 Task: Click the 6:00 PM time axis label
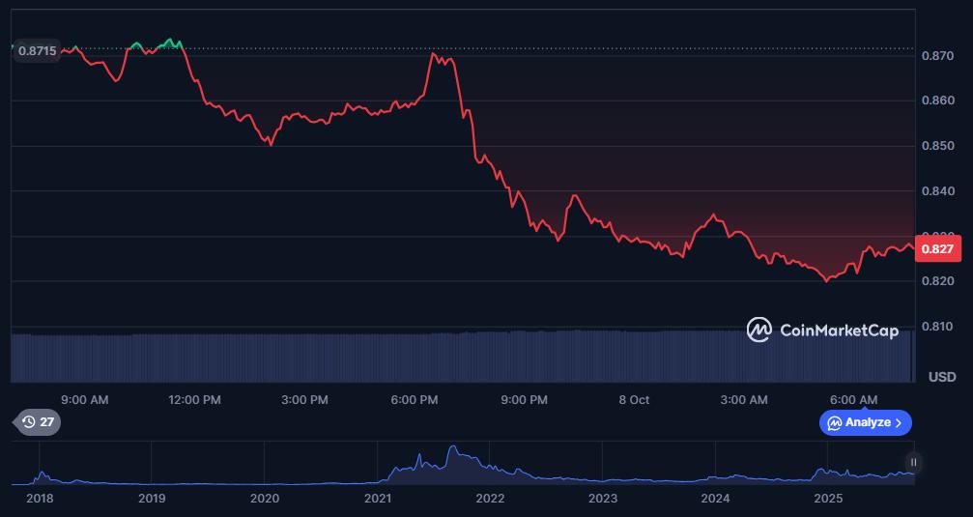coord(415,399)
